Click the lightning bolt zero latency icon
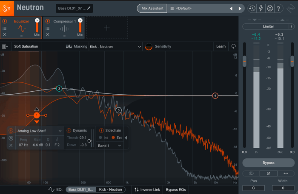This screenshot has width=298, height=194. pyautogui.click(x=261, y=8)
